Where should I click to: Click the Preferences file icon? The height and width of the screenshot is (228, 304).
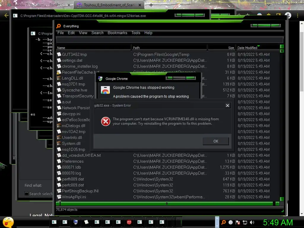coord(59,161)
